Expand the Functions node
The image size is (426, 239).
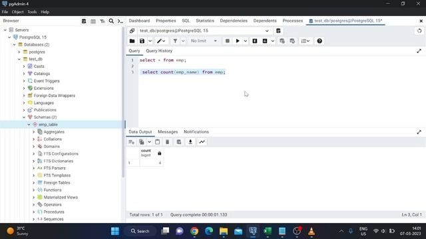pos(34,191)
